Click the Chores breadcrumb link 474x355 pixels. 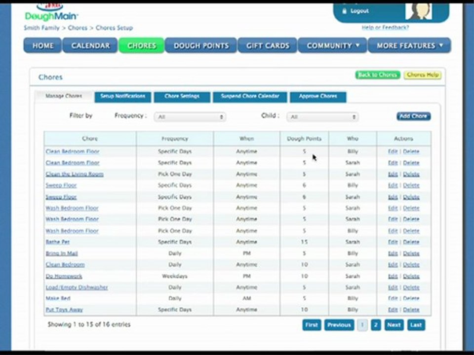click(78, 28)
